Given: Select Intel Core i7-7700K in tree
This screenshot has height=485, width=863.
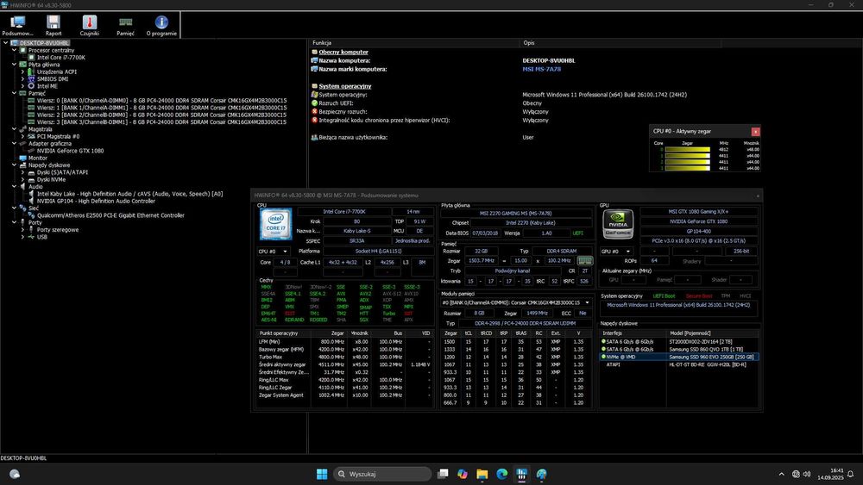Looking at the screenshot, I should pos(60,57).
